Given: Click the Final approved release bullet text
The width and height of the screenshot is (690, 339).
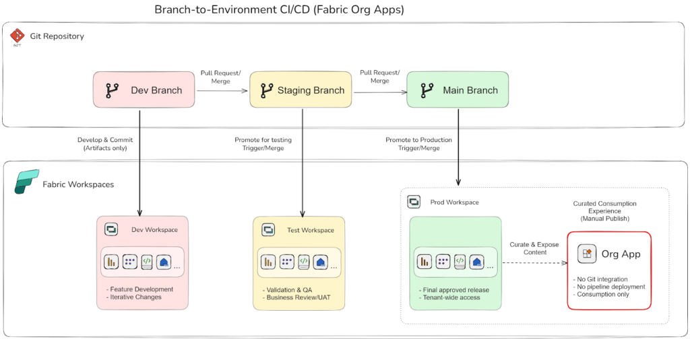Looking at the screenshot, I should coord(453,291).
